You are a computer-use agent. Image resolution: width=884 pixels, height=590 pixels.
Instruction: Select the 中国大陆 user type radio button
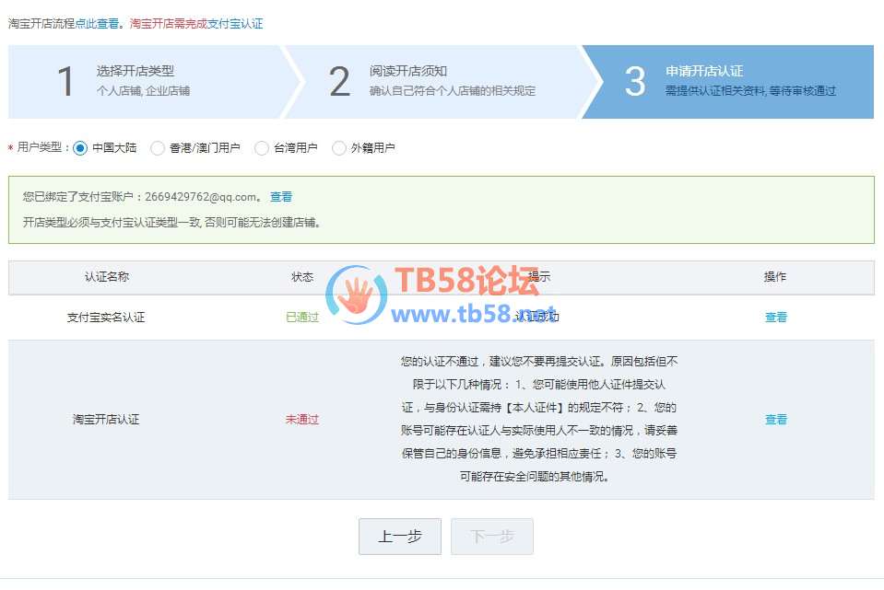point(80,148)
